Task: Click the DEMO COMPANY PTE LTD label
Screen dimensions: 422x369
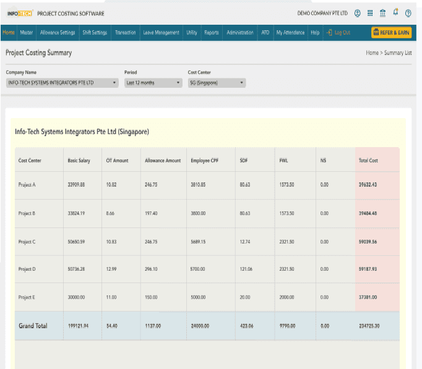Action: pyautogui.click(x=322, y=13)
